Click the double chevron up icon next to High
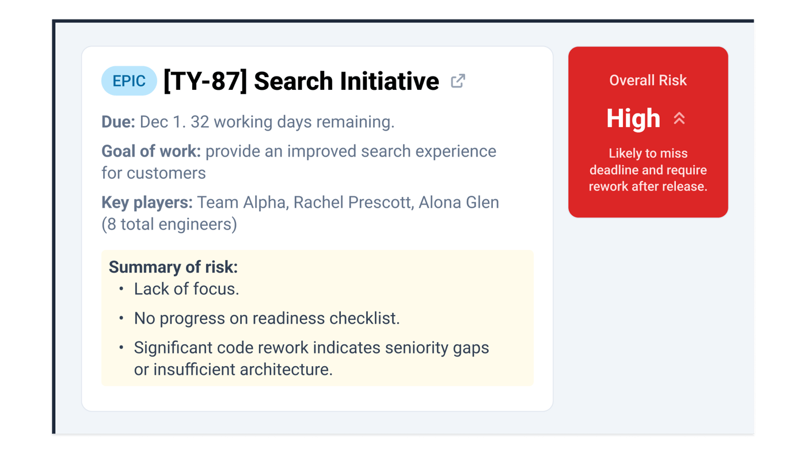Screen dimensions: 806x453 [x=679, y=119]
